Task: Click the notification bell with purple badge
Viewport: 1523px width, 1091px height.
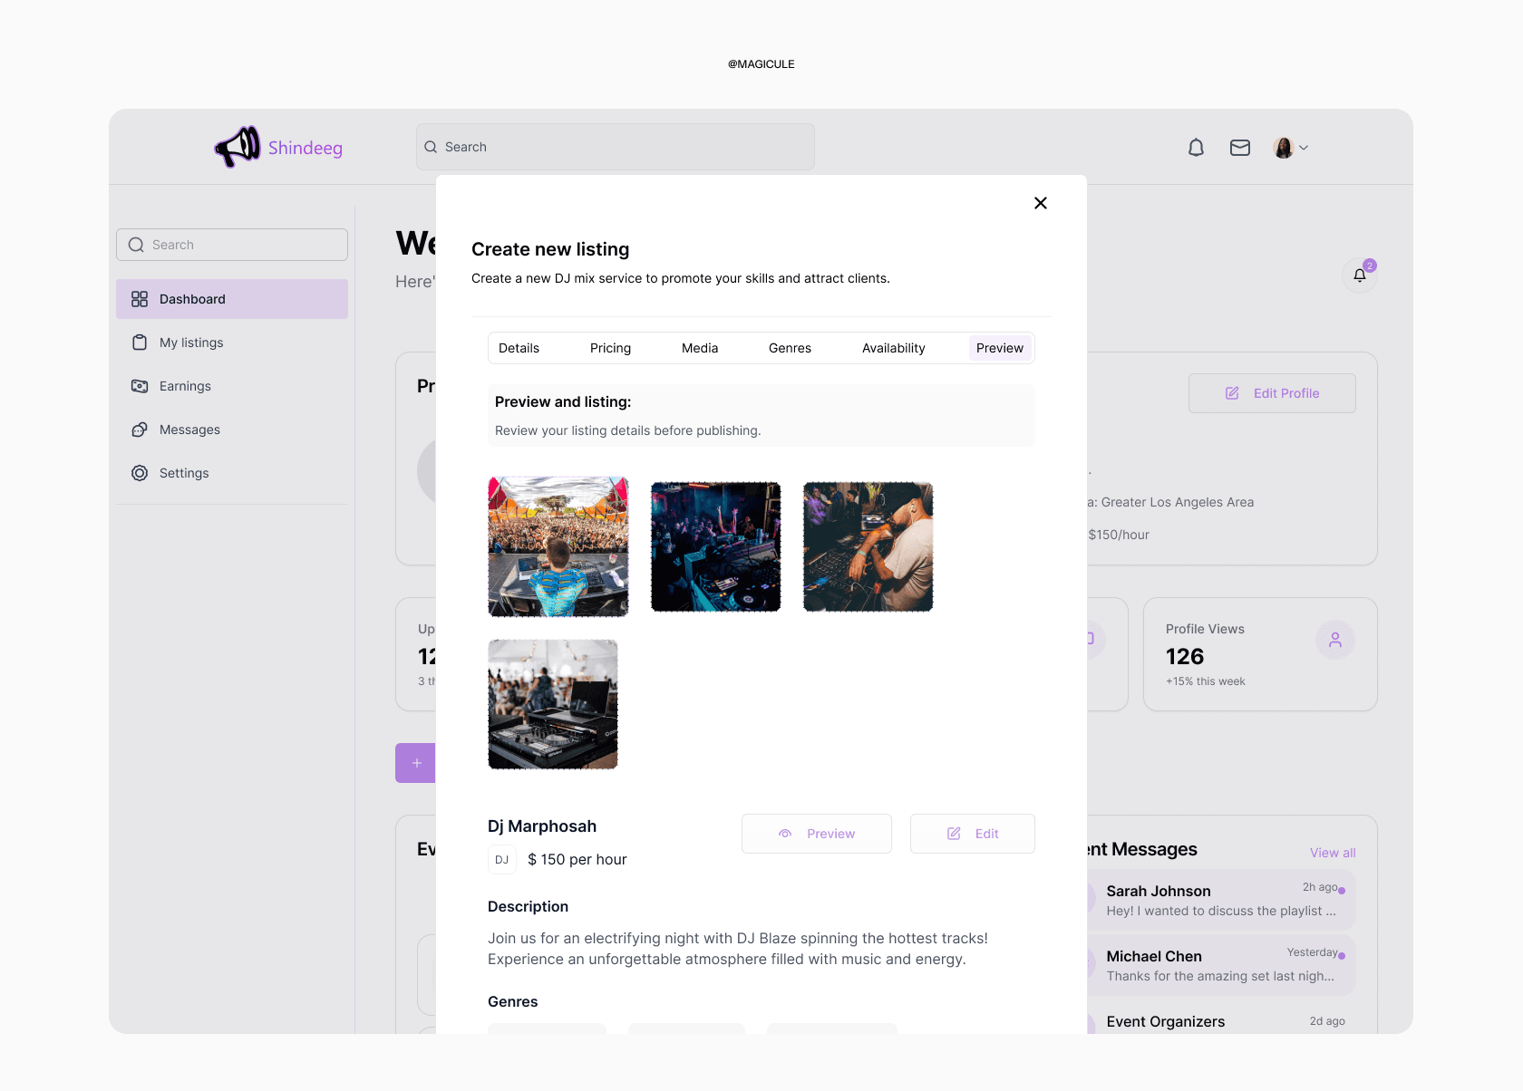Action: click(1359, 275)
